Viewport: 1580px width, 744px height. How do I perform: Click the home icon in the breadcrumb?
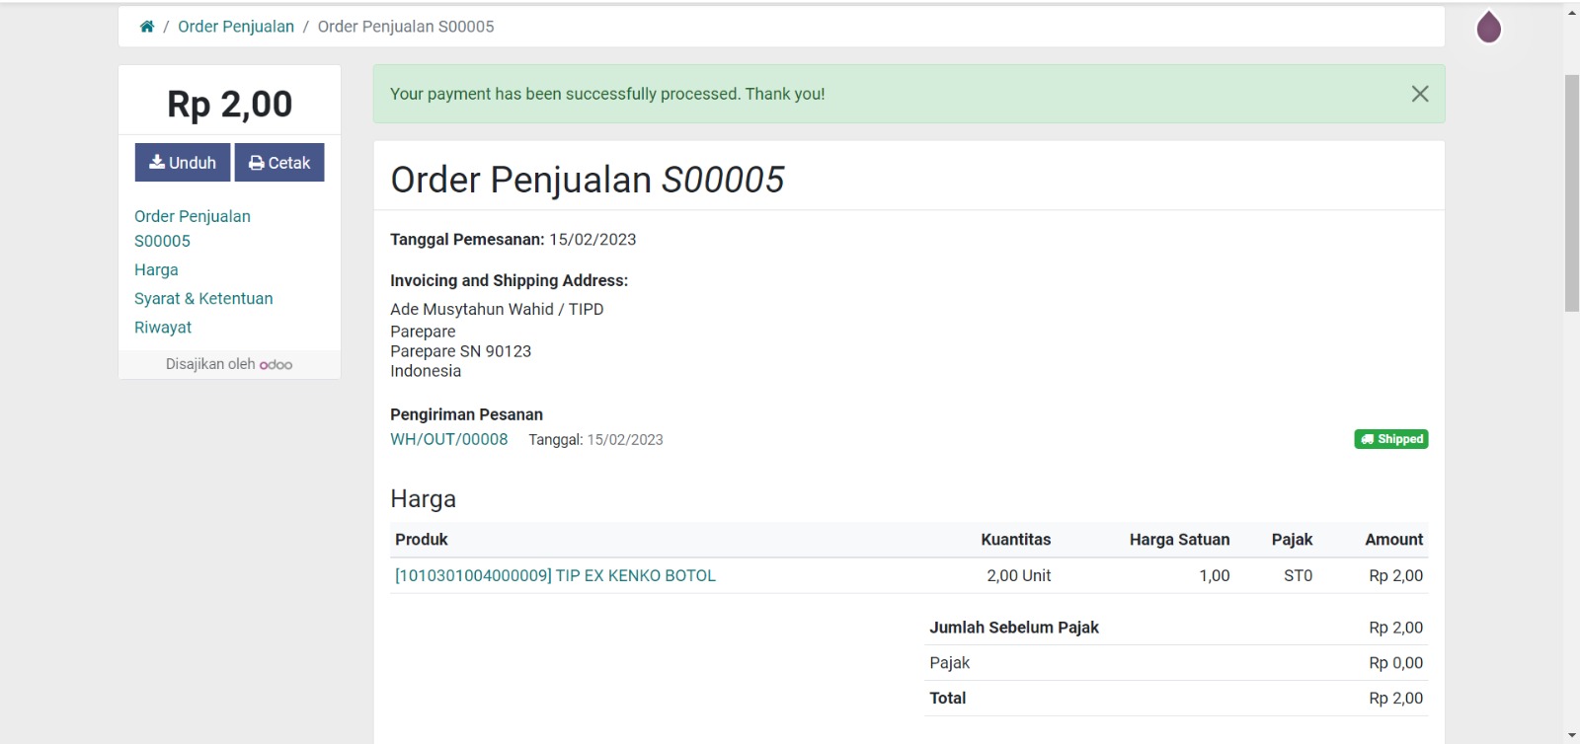[x=146, y=27]
